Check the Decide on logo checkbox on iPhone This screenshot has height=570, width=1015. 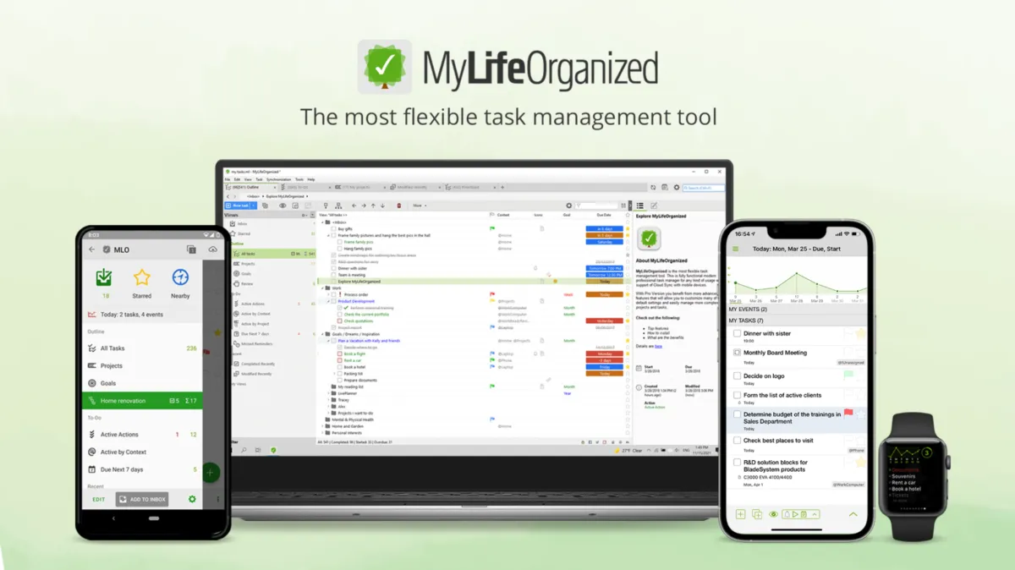(x=738, y=376)
